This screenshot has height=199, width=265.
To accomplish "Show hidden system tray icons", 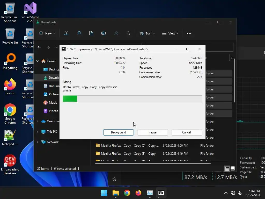I will [226, 193].
